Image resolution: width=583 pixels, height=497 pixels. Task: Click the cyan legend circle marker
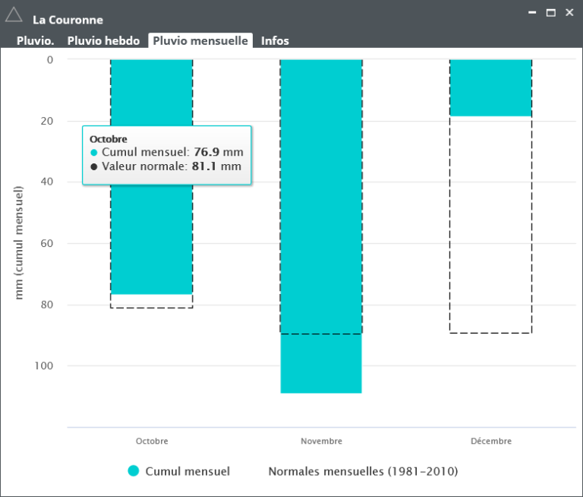134,471
